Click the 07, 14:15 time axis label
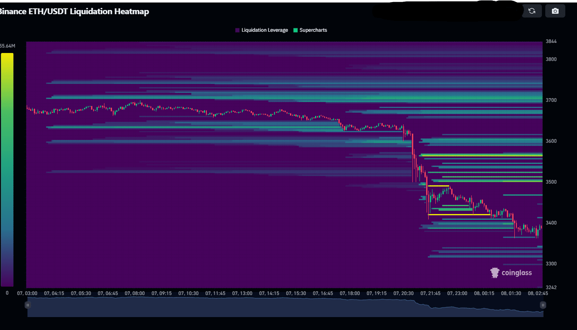577x330 pixels. (x=269, y=293)
